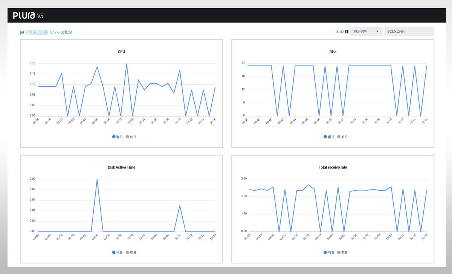Click the Disk chart title
This screenshot has height=274, width=452.
coord(333,52)
